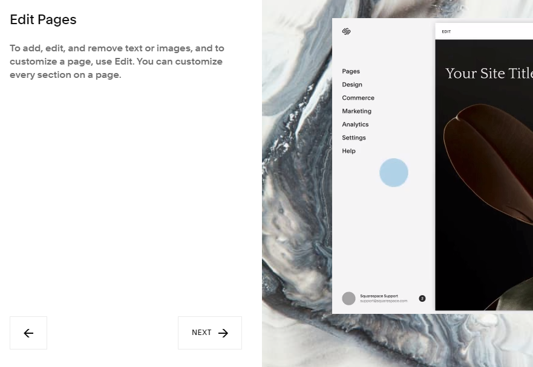Open the Pages menu item
The width and height of the screenshot is (533, 367).
[351, 71]
